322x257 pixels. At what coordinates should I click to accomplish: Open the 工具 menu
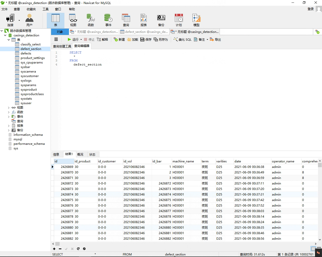(46, 9)
